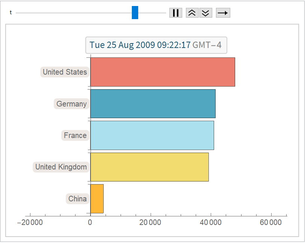Click the blue slider thumb

135,13
